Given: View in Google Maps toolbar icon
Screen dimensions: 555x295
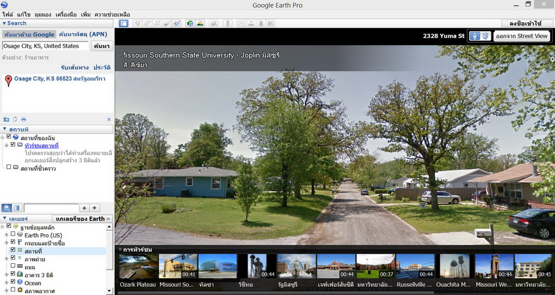Looking at the screenshot, I should pyautogui.click(x=271, y=23).
